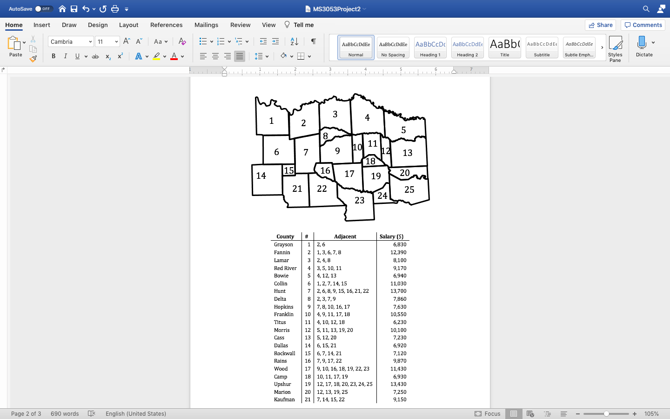This screenshot has height=419, width=670.
Task: Apply subscript formatting
Action: pos(108,56)
